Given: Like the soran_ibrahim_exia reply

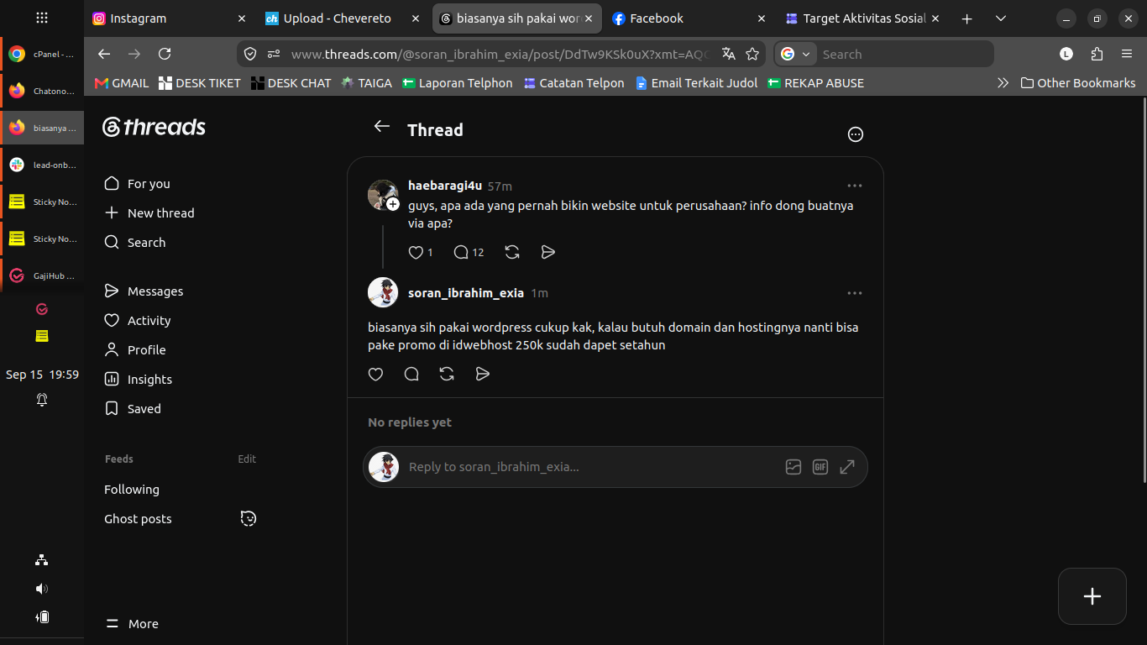Looking at the screenshot, I should [376, 374].
